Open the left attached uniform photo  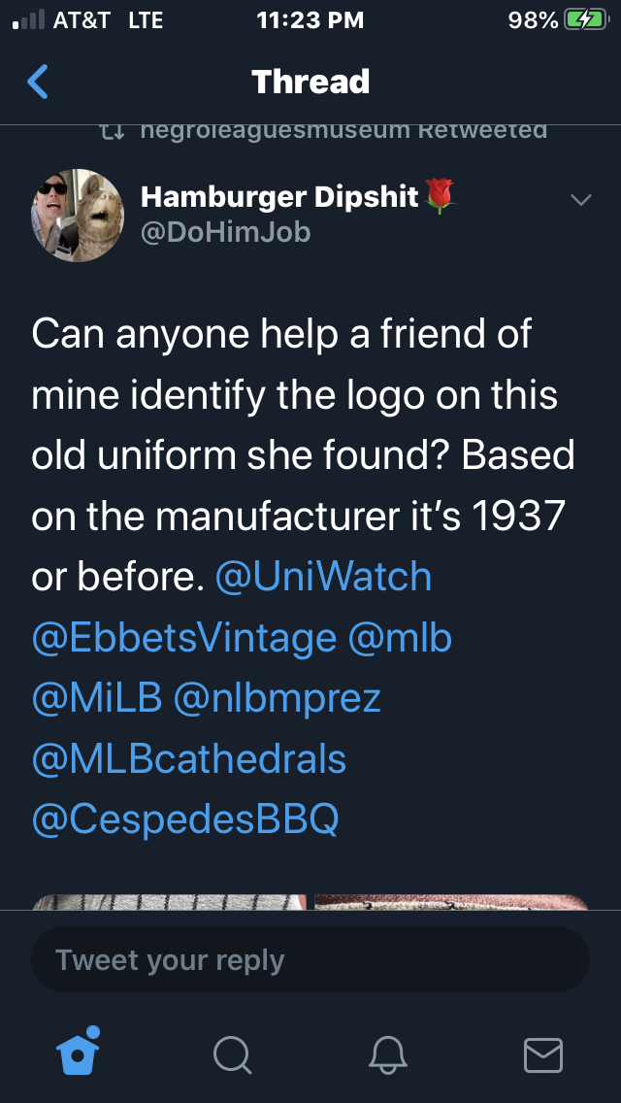[x=170, y=902]
